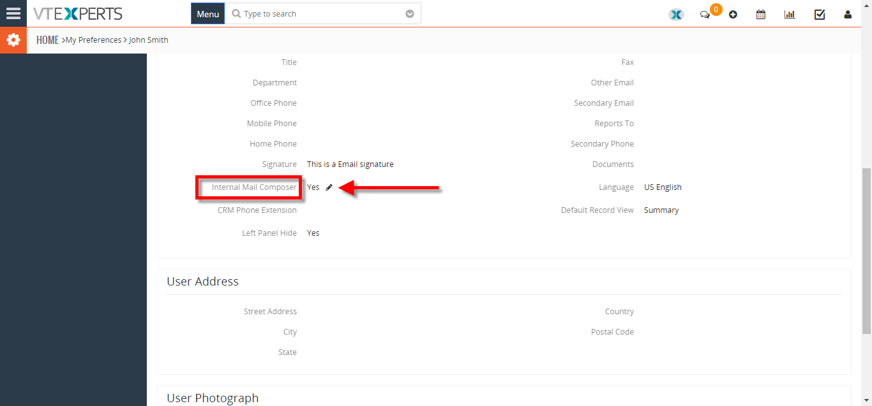Viewport: 872px width, 406px height.
Task: Click the User Photograph section heading
Action: (213, 398)
